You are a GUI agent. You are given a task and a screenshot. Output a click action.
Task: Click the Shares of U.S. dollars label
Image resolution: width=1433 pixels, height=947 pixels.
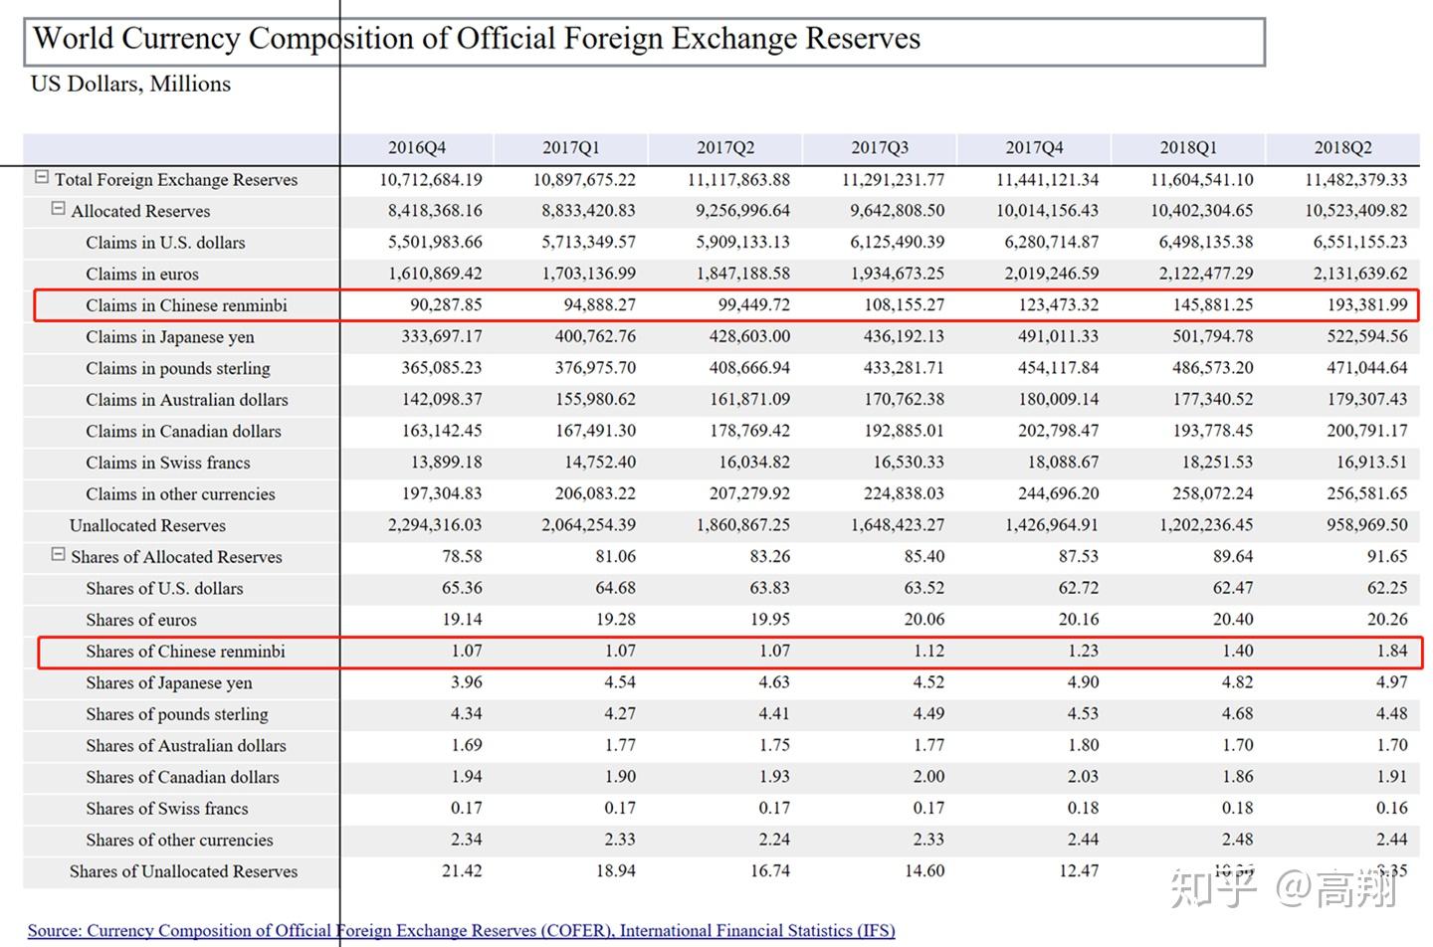pos(164,589)
